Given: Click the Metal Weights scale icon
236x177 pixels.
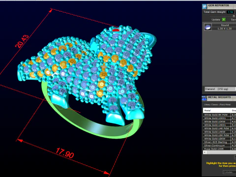Looking at the screenshot, I should coord(204,98).
